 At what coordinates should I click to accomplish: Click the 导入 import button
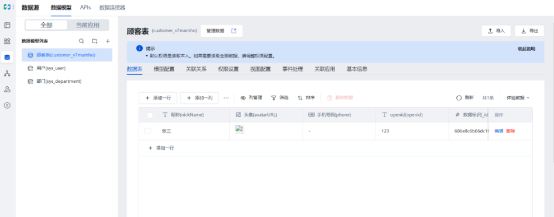[x=496, y=31]
